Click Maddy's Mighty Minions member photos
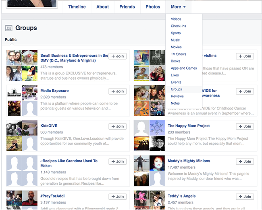This screenshot has width=262, height=210. tap(149, 171)
